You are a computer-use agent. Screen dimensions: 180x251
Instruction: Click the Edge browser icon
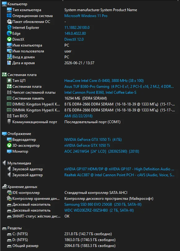pyautogui.click(x=9, y=33)
